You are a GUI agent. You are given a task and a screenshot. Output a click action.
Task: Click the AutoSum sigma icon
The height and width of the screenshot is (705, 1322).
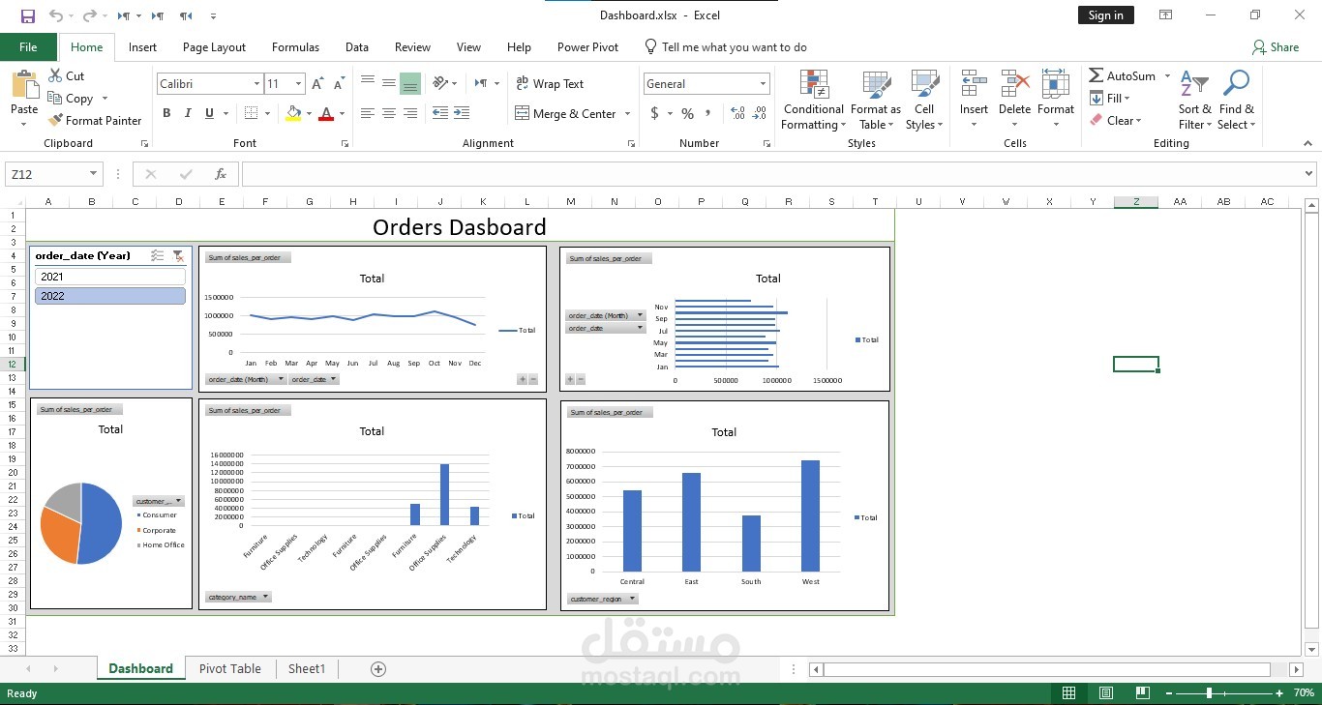[x=1097, y=75]
